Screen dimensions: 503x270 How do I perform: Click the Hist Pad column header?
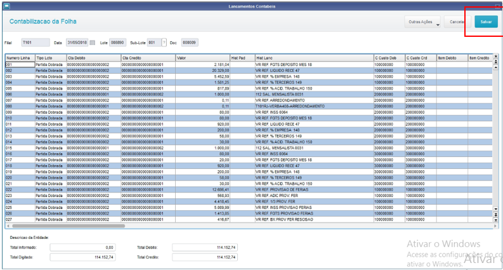[x=242, y=58]
